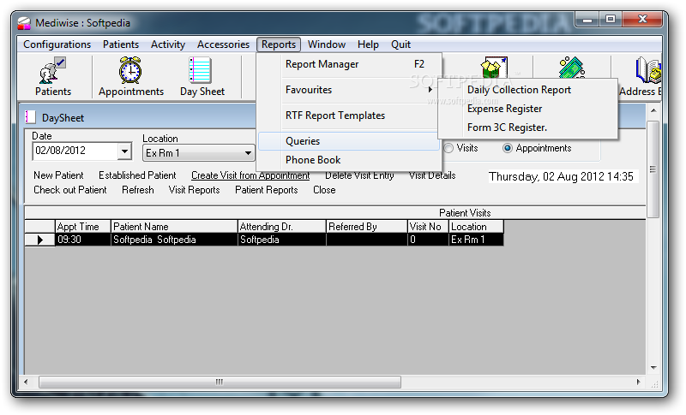Image resolution: width=686 pixels, height=415 pixels.
Task: Choose Report Manager from Reports menu
Action: click(349, 64)
